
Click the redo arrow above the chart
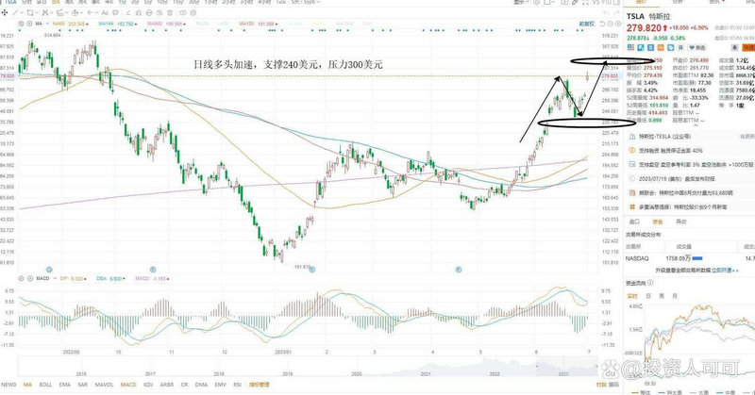[x=617, y=12]
